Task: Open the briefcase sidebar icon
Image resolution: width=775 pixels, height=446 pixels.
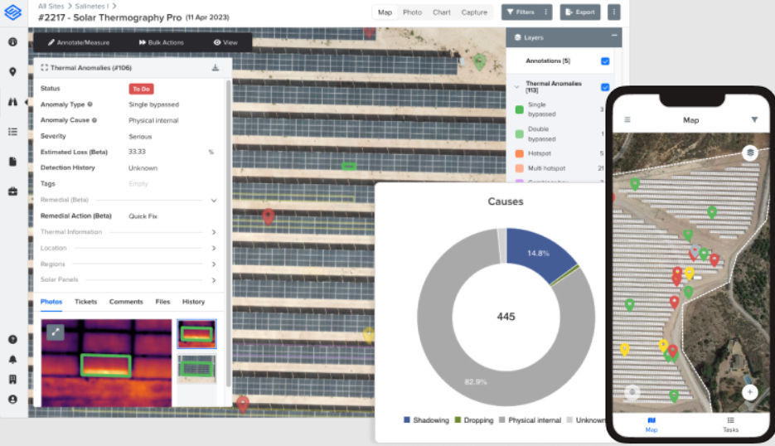Action: click(x=13, y=191)
